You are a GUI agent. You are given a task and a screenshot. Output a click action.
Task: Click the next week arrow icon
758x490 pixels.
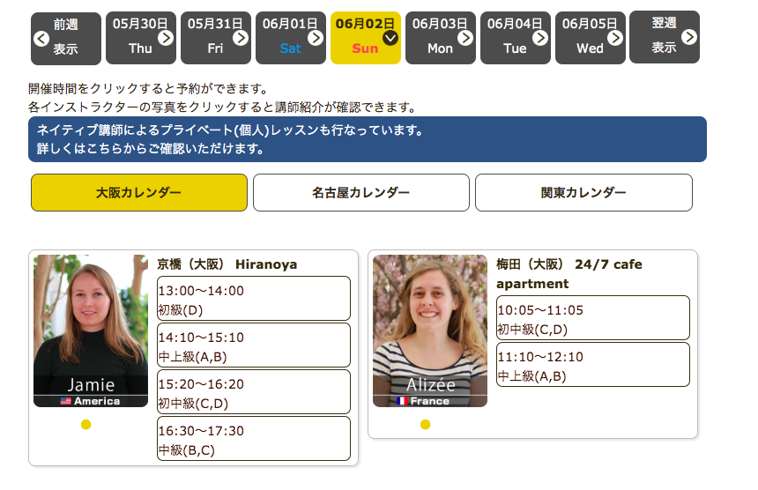pyautogui.click(x=689, y=37)
